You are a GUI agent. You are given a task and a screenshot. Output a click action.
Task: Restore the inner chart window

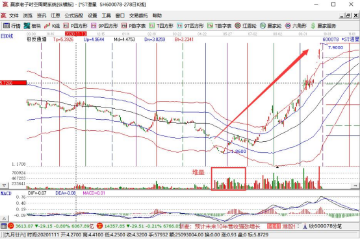tap(348, 16)
